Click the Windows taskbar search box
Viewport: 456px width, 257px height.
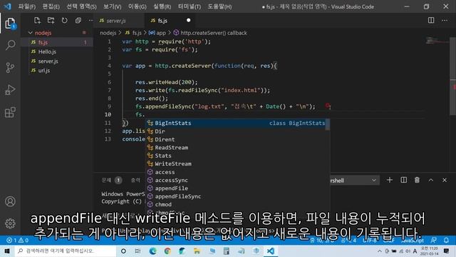65,251
